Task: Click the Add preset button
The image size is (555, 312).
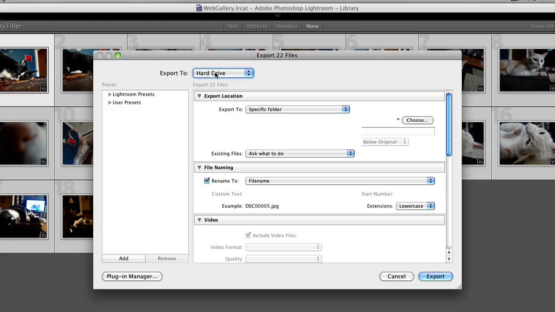Action: tap(124, 258)
